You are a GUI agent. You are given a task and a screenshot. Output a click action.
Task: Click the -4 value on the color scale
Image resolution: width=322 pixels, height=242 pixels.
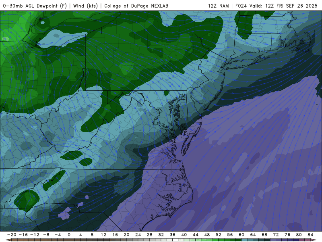pyautogui.click(x=58, y=235)
